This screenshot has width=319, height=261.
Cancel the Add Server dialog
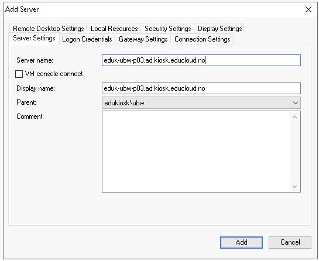[x=290, y=242]
